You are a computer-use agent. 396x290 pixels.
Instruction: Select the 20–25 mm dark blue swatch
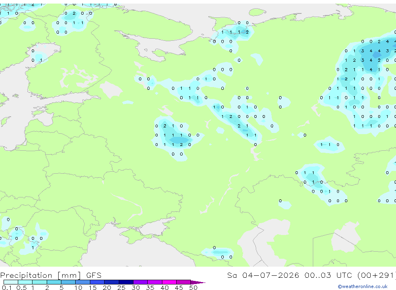[x=112, y=282]
